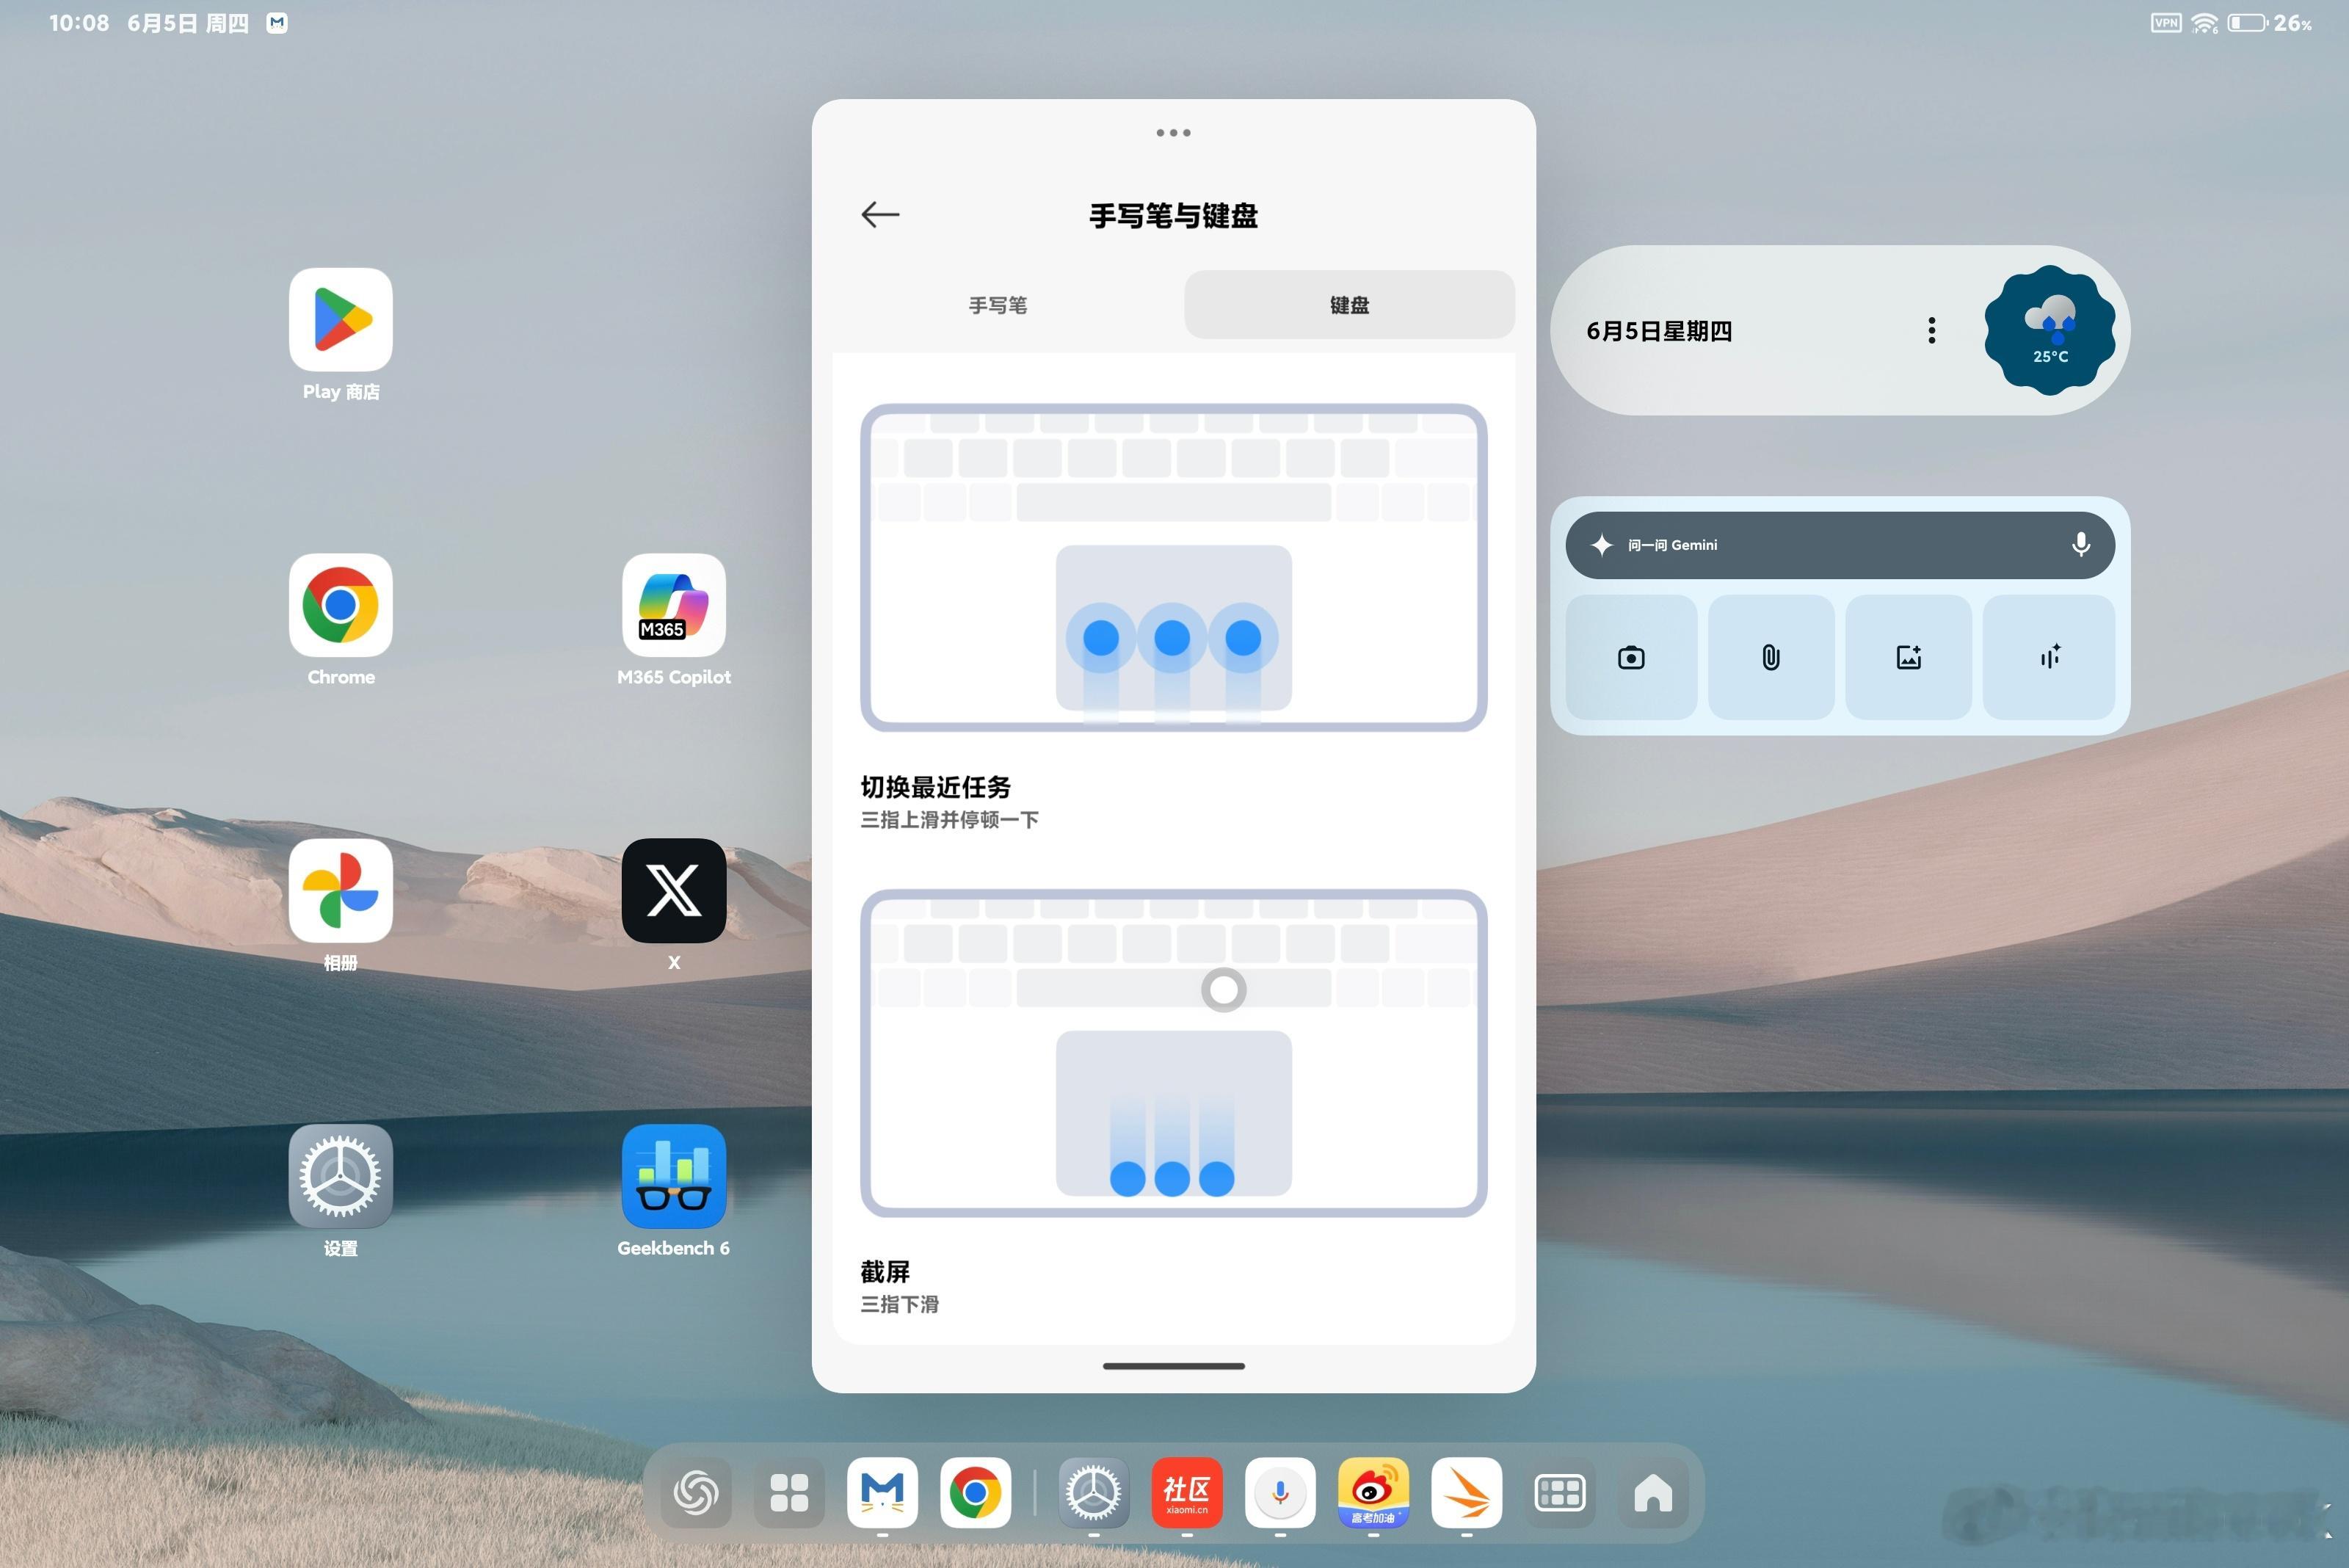The width and height of the screenshot is (2349, 1568).
Task: Tap the 10:08 clock in status bar
Action: 79,22
